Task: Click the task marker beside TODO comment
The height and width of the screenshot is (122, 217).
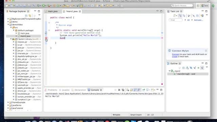Action: click(x=46, y=33)
